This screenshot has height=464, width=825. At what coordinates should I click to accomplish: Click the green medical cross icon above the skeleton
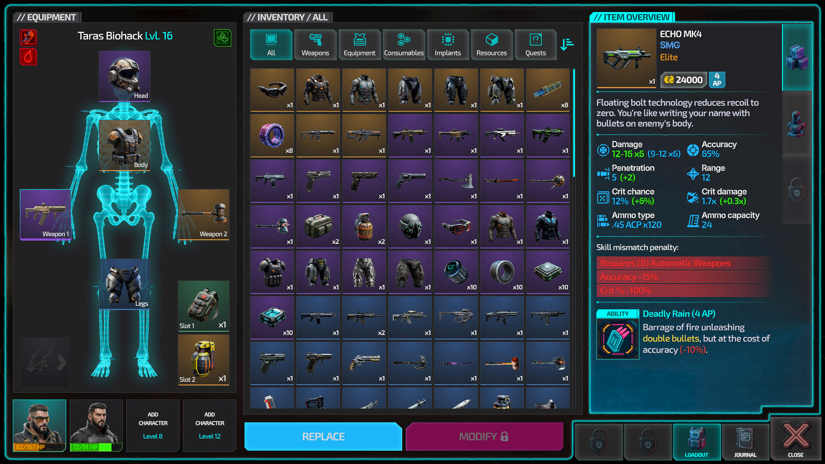point(222,37)
